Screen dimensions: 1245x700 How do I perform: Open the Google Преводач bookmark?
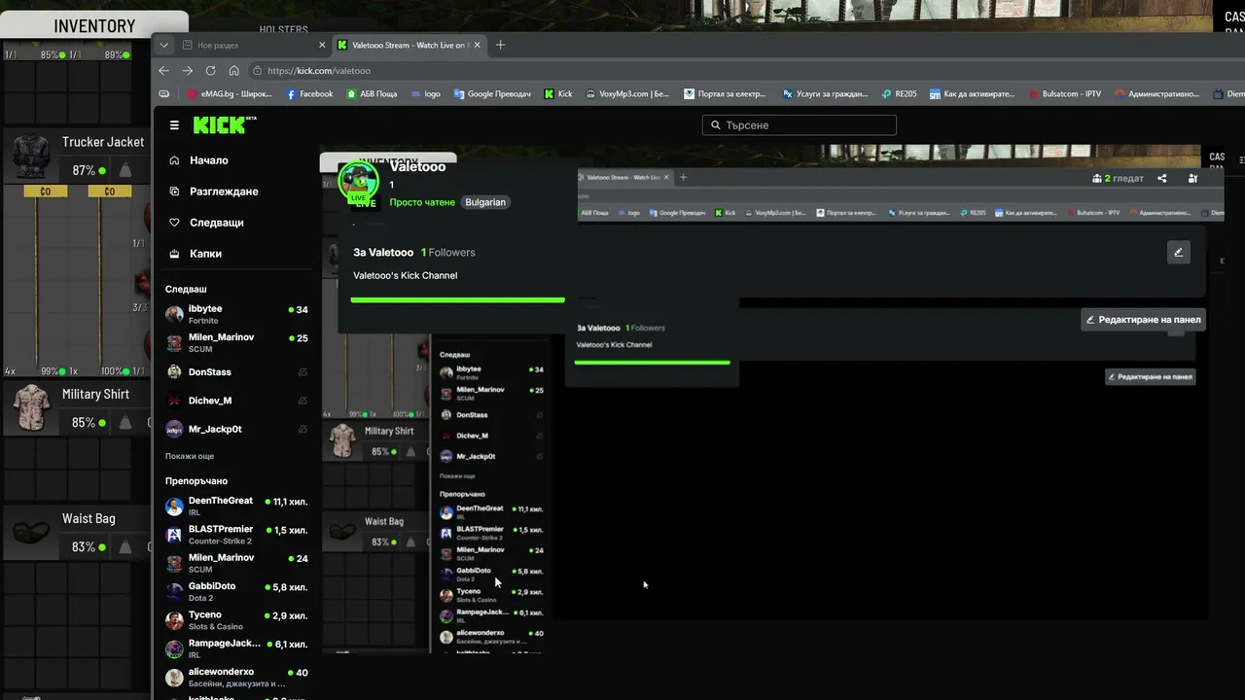[x=491, y=94]
